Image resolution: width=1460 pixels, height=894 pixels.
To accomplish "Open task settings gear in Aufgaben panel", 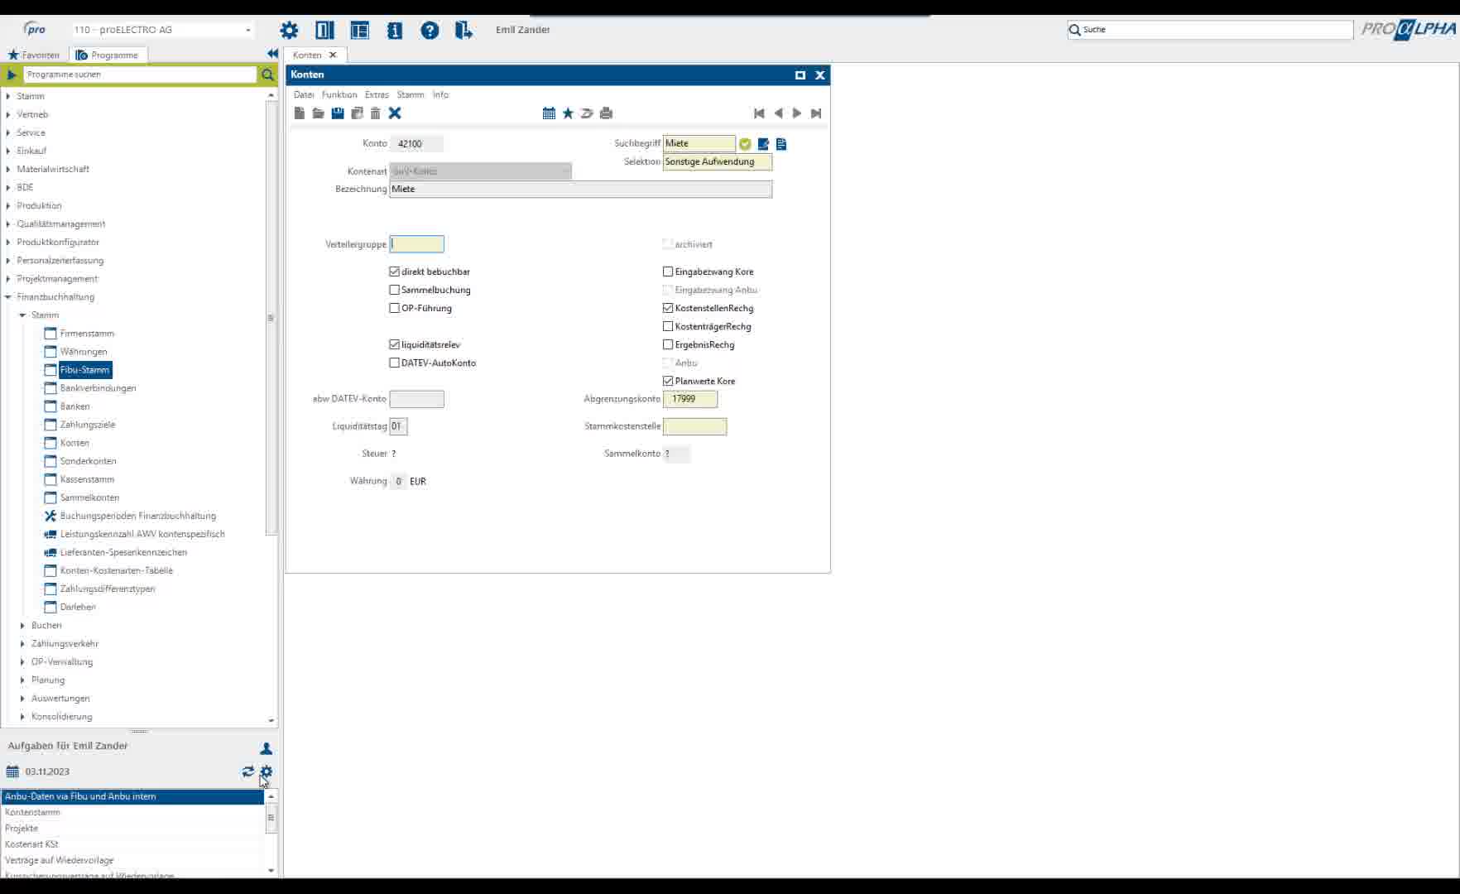I will 266,771.
